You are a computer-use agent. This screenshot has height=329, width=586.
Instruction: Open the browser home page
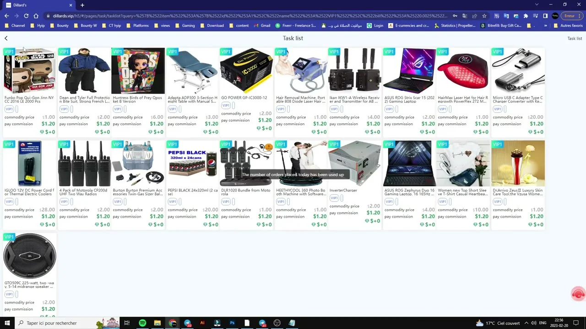pos(36,16)
